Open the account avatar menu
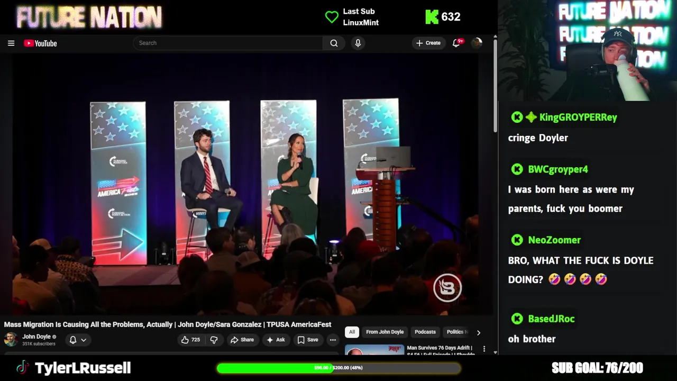677x381 pixels. [x=477, y=43]
